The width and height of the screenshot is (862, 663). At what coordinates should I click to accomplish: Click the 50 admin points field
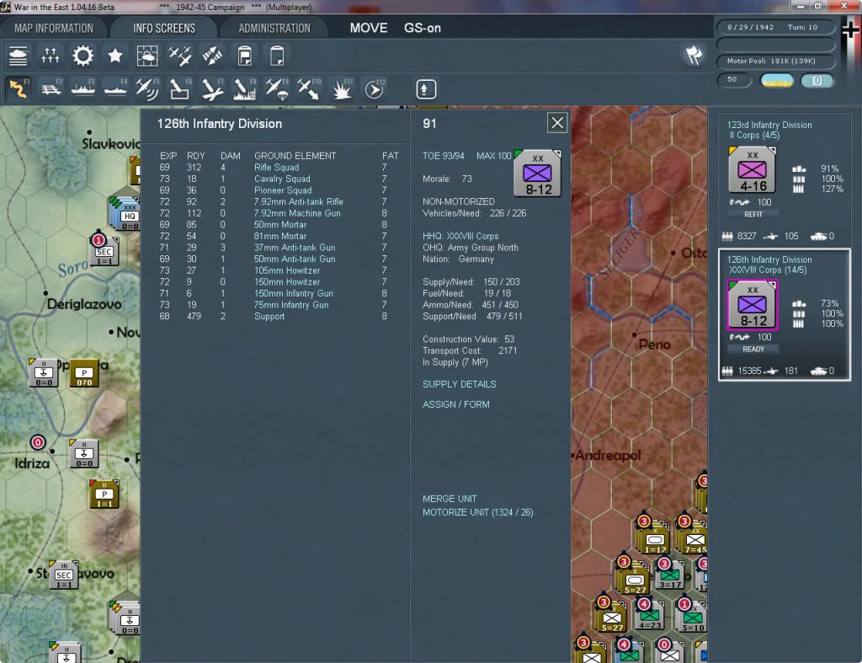734,80
